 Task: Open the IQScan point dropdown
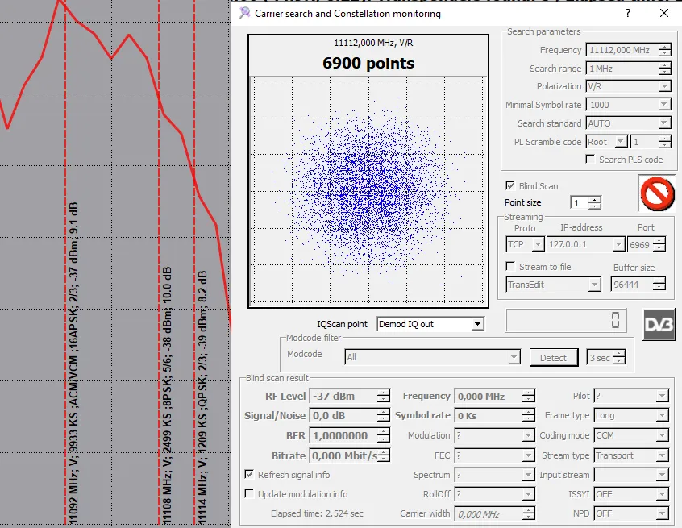tap(477, 324)
